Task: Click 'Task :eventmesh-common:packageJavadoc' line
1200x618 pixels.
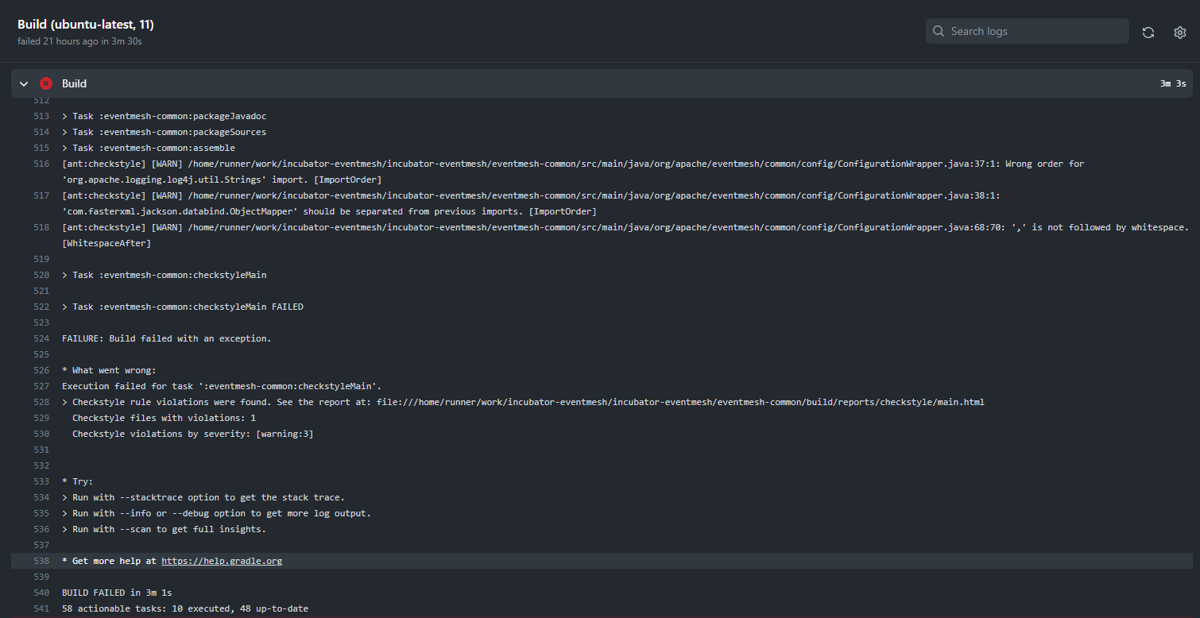Action: pyautogui.click(x=164, y=116)
